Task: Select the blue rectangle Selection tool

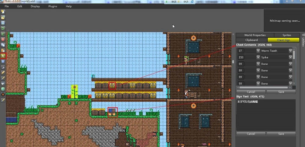Action: (x=3, y=61)
